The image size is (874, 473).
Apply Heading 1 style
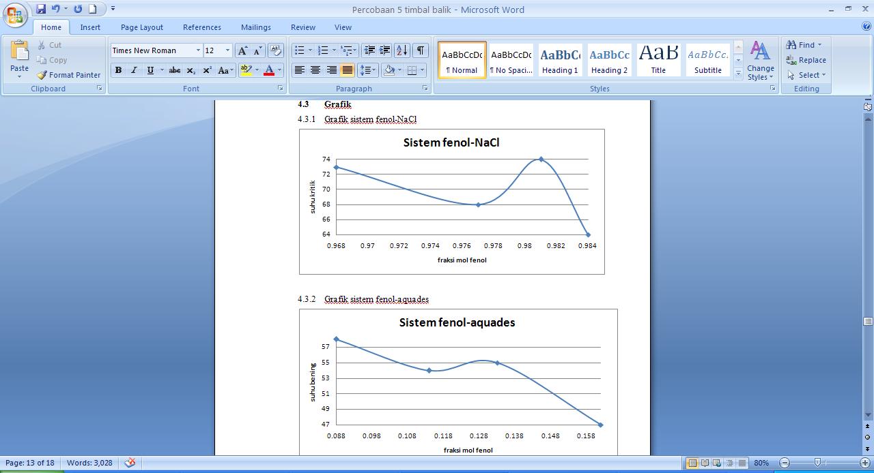coord(560,60)
